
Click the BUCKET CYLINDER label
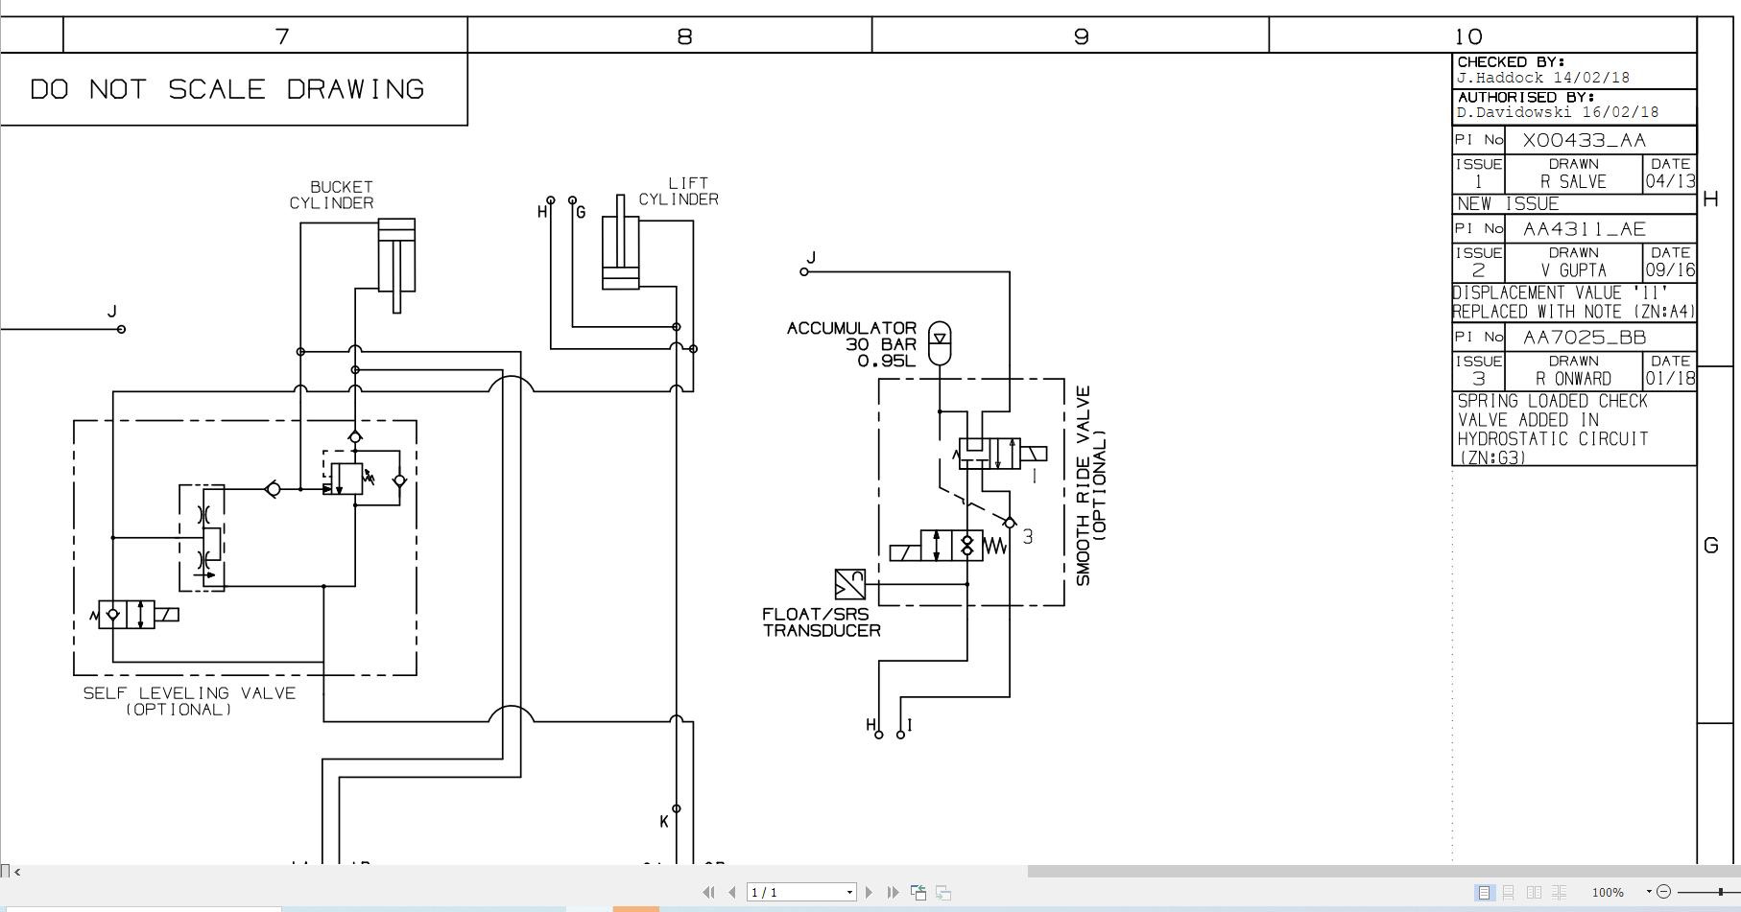click(x=332, y=195)
